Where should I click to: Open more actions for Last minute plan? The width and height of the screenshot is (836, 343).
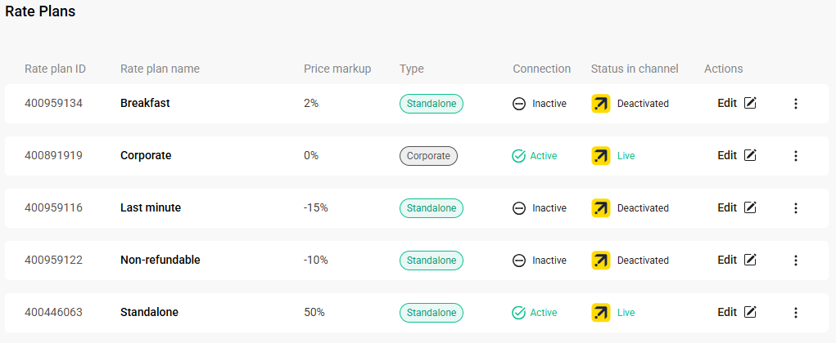pyautogui.click(x=795, y=208)
